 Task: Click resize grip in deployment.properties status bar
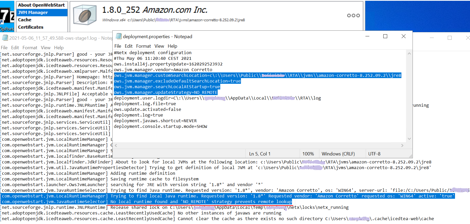tap(410, 156)
